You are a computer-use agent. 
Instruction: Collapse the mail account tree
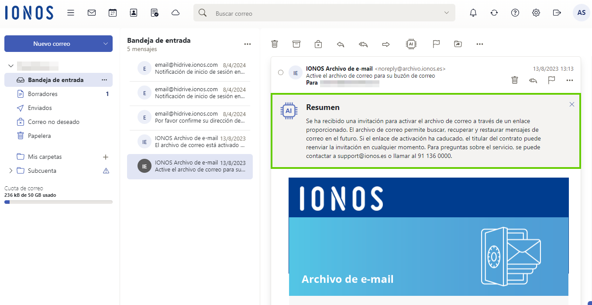coord(11,66)
